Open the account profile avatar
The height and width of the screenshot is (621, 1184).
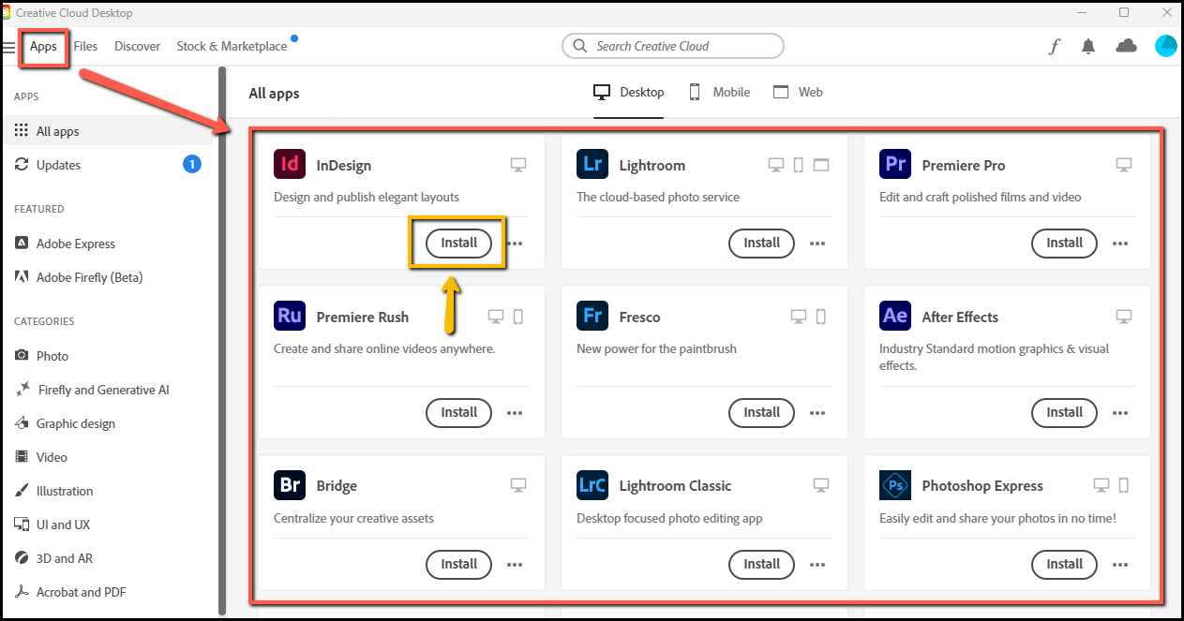click(1165, 46)
